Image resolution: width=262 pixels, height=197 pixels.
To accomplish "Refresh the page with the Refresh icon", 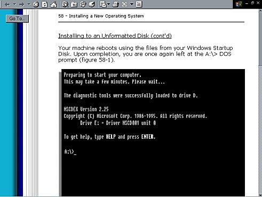I will 45,4.
